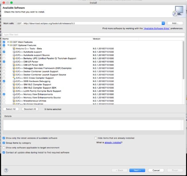
Task: Check LLVM-Family Compiler Build Support checkbox
Action: (x=4, y=91)
